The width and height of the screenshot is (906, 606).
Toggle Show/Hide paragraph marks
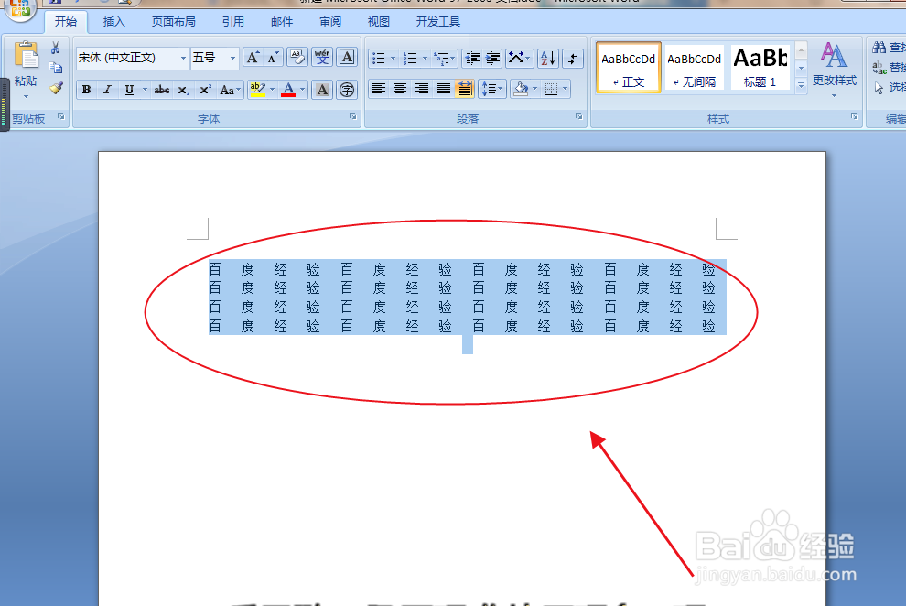coord(573,58)
